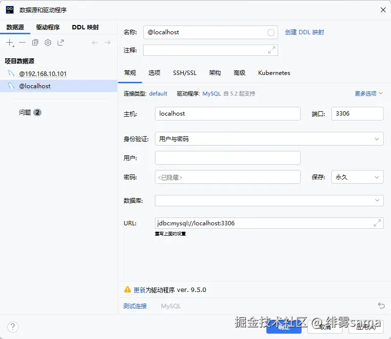Open the 保存 password save dropdown
Screen dimensions: 391x339
[x=357, y=177]
